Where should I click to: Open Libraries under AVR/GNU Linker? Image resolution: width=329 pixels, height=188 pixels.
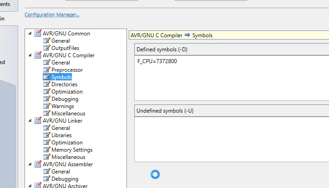(61, 135)
